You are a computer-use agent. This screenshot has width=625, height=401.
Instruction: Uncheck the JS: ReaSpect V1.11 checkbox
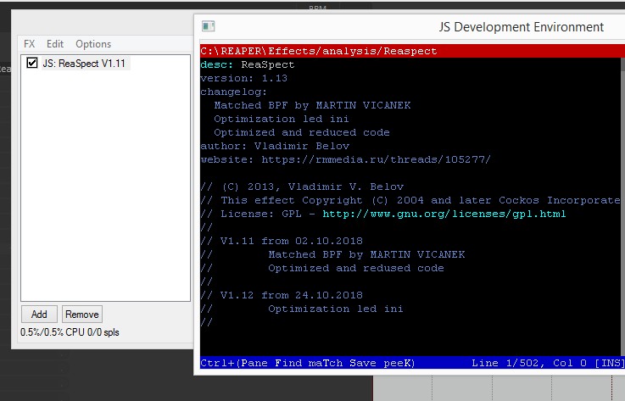tap(32, 63)
